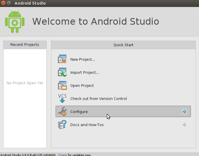
Task: Click the Import Project green arrow icon
Action: click(62, 72)
